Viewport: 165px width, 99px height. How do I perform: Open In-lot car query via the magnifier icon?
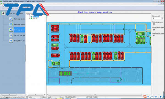[x=11, y=35]
